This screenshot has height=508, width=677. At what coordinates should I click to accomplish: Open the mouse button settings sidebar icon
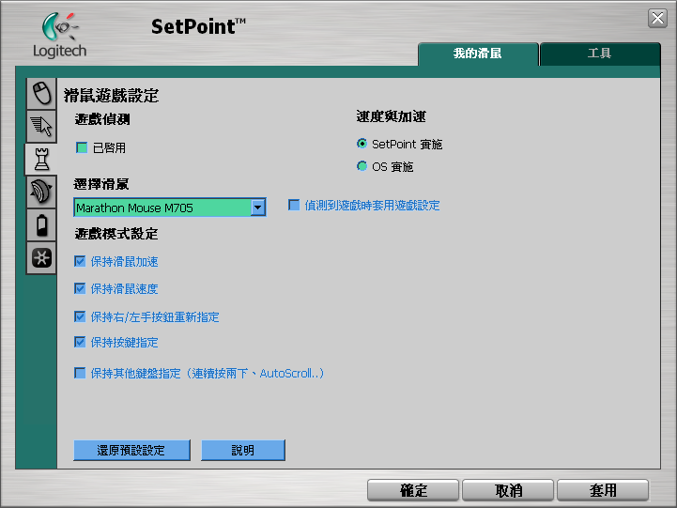pos(41,93)
